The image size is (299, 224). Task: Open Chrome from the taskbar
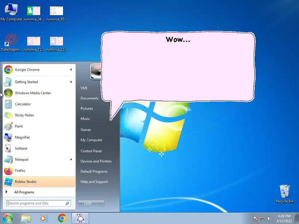[62, 218]
